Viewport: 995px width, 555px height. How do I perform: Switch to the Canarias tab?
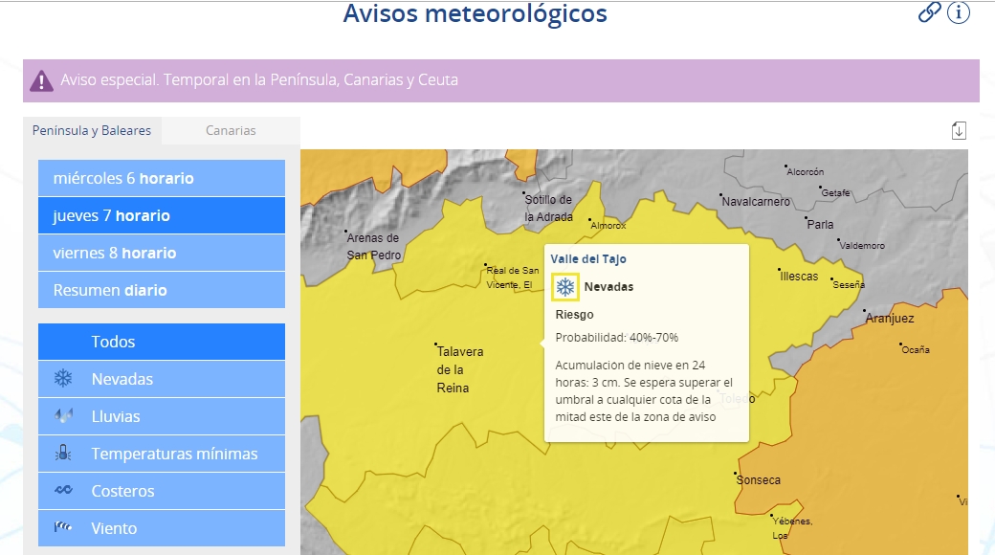231,130
